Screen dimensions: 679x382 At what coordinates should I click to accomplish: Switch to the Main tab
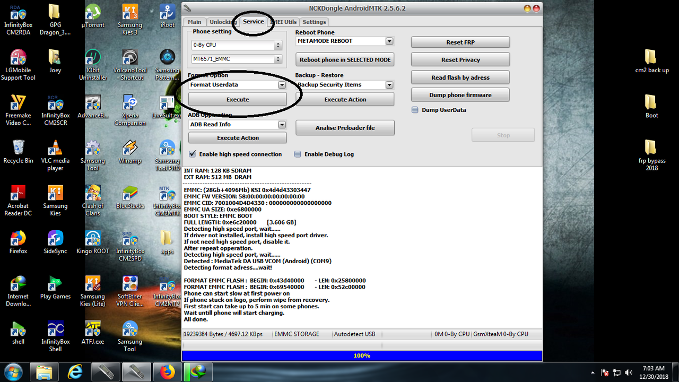coord(195,22)
